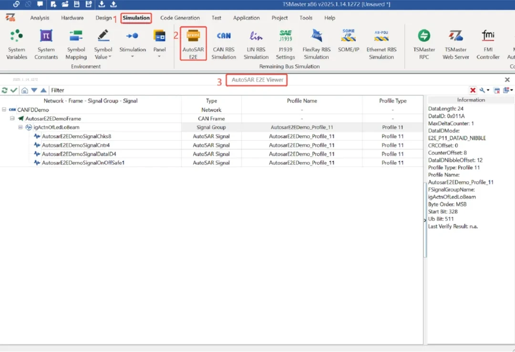Click the green checkmark verify icon

coord(14,90)
